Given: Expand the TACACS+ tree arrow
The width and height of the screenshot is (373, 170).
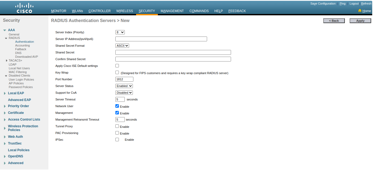Looking at the screenshot, I should pos(6,60).
